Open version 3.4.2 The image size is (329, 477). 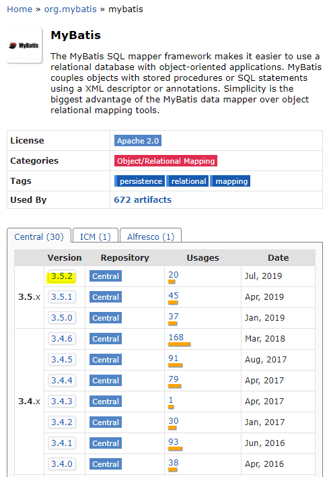[x=62, y=422]
